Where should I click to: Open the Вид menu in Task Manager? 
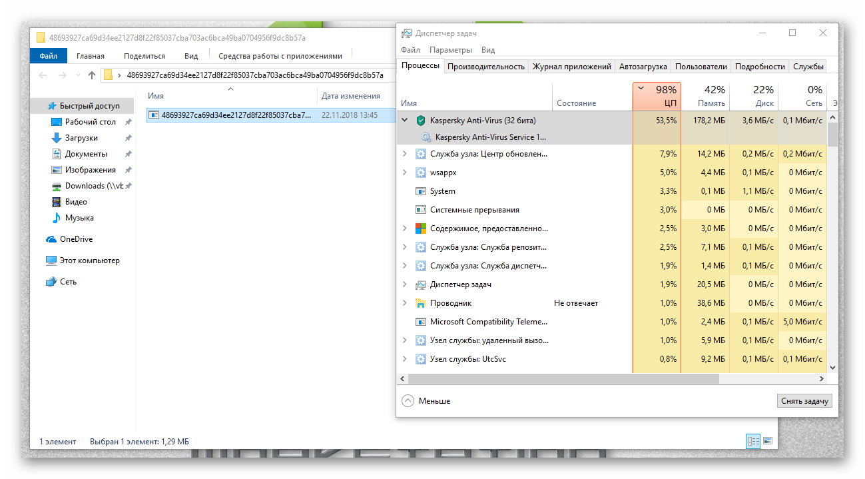tap(488, 50)
